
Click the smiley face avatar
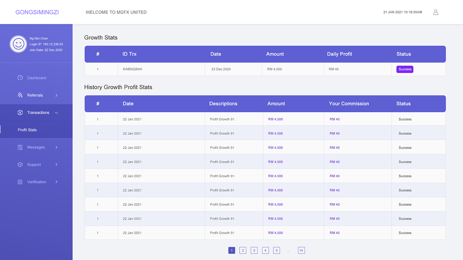pos(18,44)
